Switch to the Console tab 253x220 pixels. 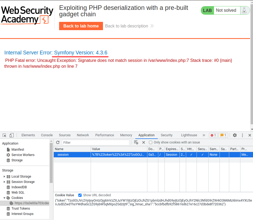pos(47,135)
